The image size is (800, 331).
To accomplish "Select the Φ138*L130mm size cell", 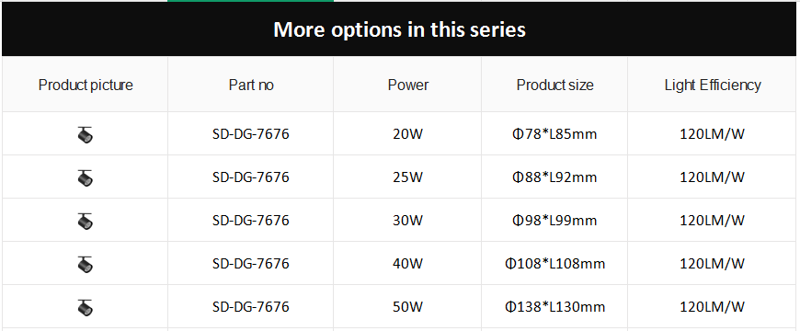I will click(555, 306).
